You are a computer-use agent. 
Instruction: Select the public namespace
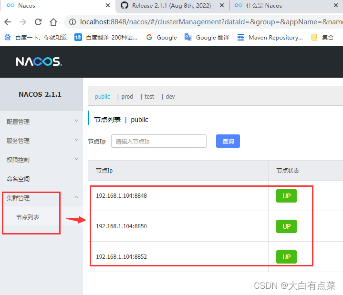coord(103,96)
